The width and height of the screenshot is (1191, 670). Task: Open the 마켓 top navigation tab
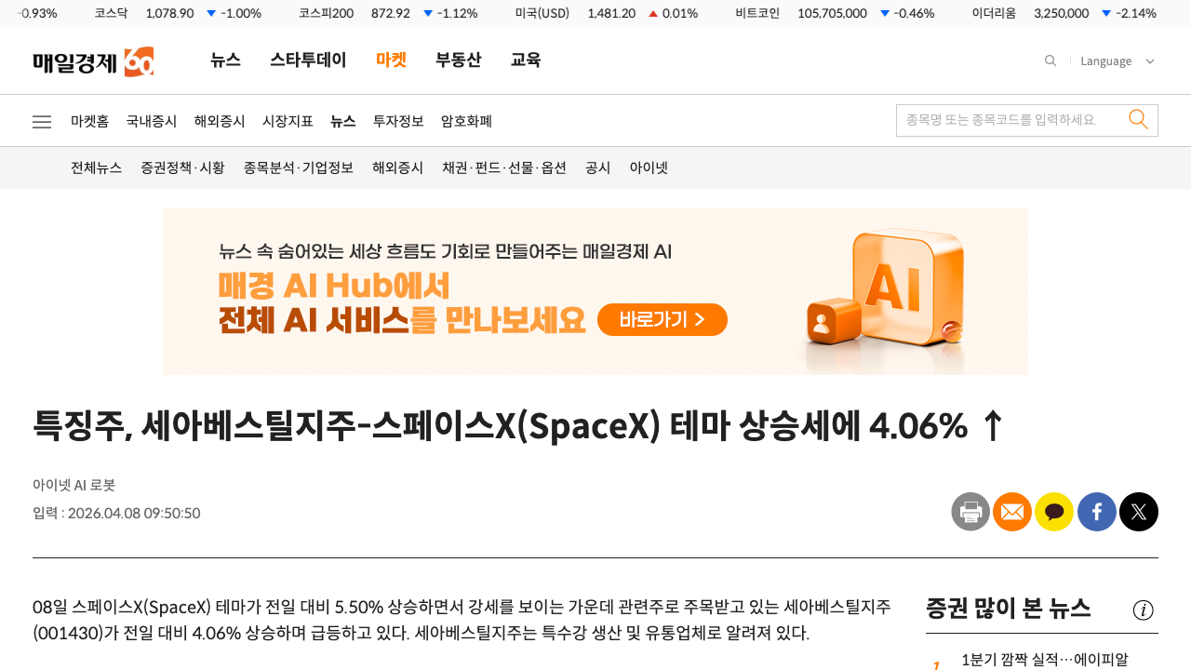pos(391,60)
